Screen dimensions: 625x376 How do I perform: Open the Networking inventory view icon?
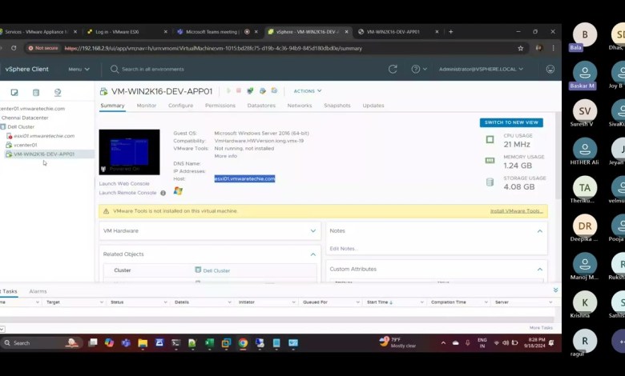pyautogui.click(x=58, y=92)
